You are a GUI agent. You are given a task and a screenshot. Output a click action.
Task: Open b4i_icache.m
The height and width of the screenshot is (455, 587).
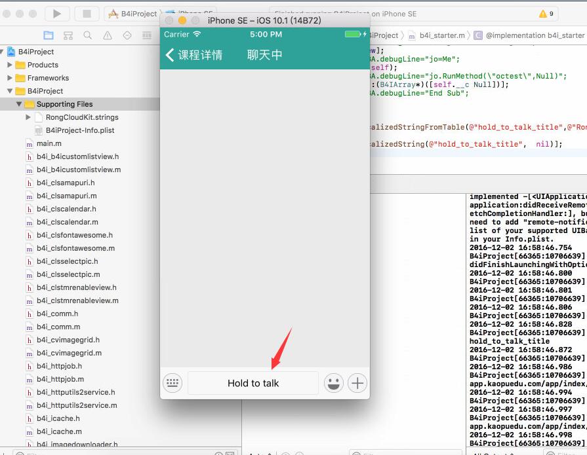(59, 431)
